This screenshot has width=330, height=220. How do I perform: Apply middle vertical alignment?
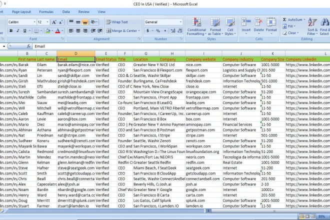click(x=78, y=22)
